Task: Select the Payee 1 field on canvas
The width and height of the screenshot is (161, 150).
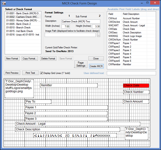Action: pos(66,107)
